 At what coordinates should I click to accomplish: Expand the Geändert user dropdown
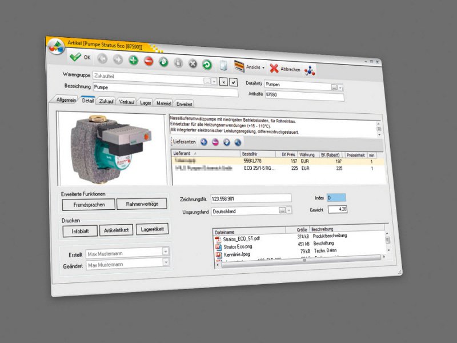click(166, 262)
